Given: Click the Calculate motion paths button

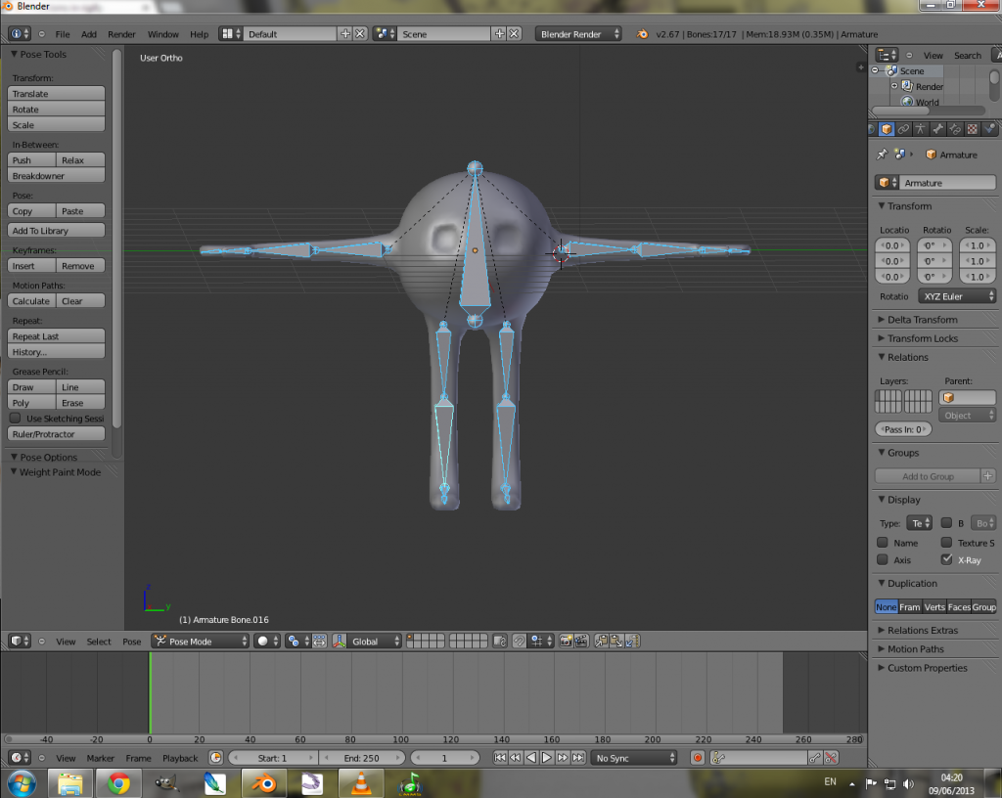Looking at the screenshot, I should [x=31, y=300].
